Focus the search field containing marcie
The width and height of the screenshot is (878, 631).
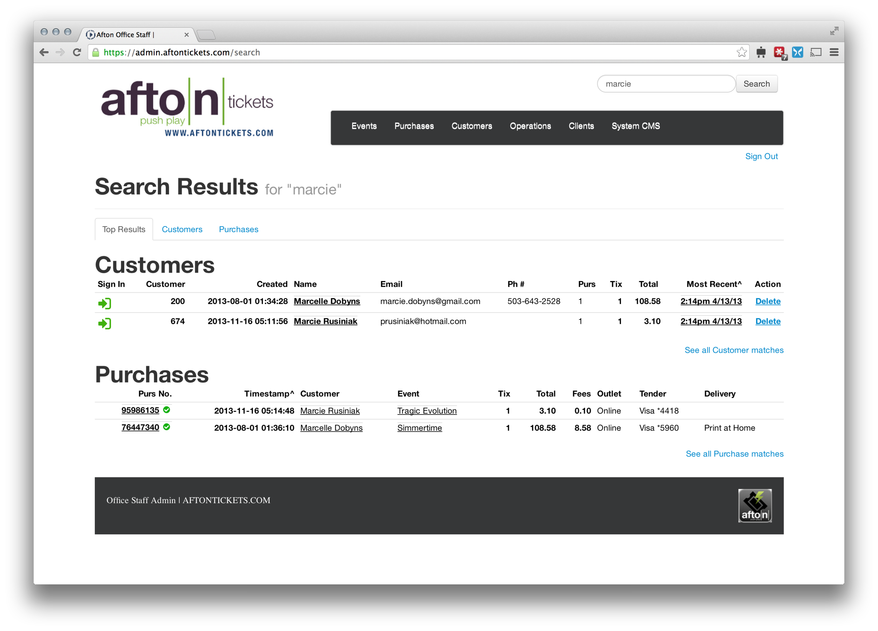pos(666,84)
